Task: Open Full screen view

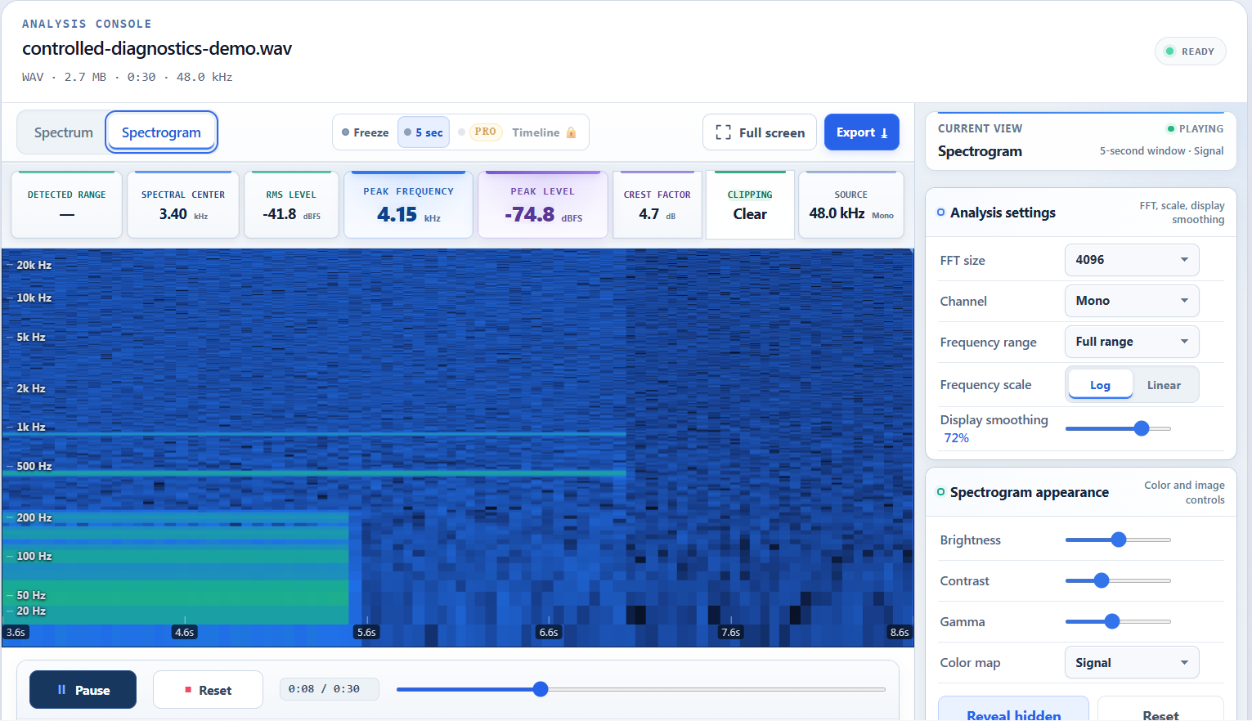Action: pyautogui.click(x=760, y=132)
